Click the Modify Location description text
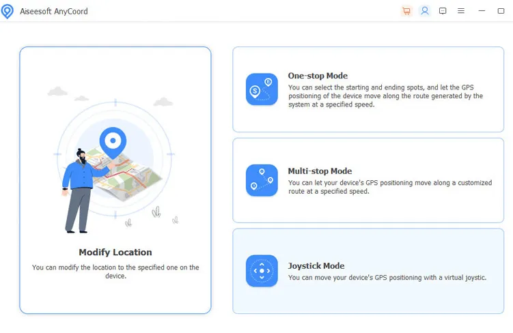 115,272
